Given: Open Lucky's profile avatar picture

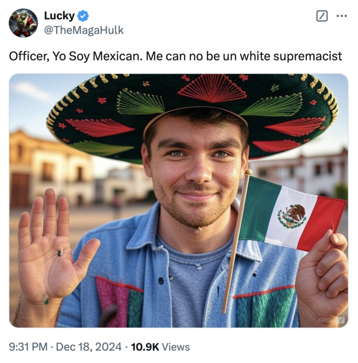Looking at the screenshot, I should point(23,23).
